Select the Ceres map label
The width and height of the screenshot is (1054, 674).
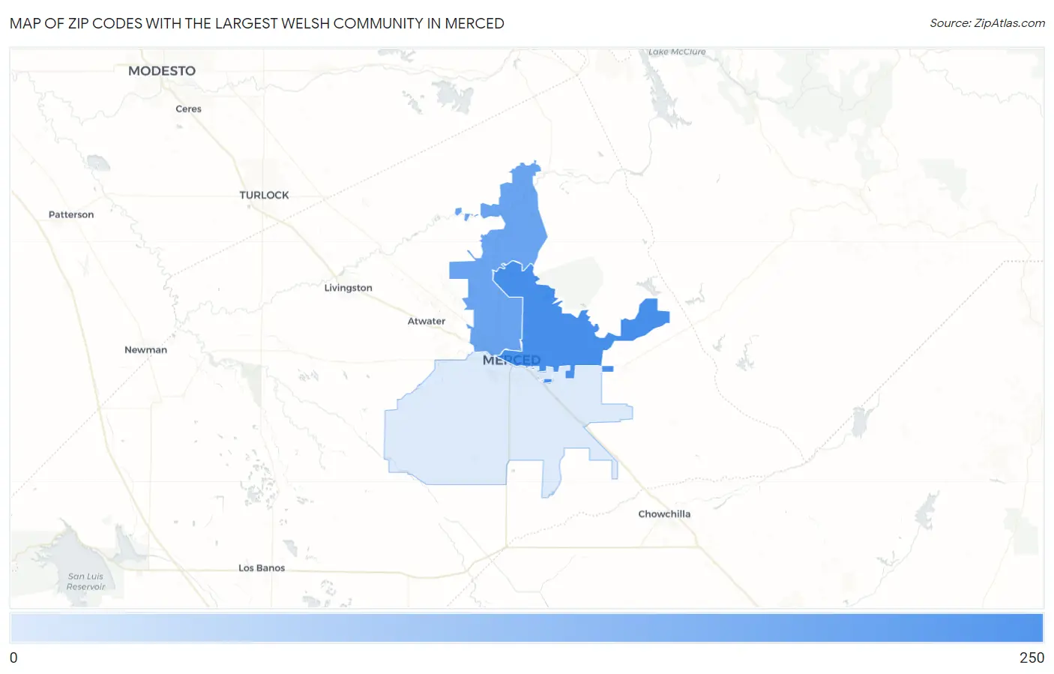click(188, 109)
